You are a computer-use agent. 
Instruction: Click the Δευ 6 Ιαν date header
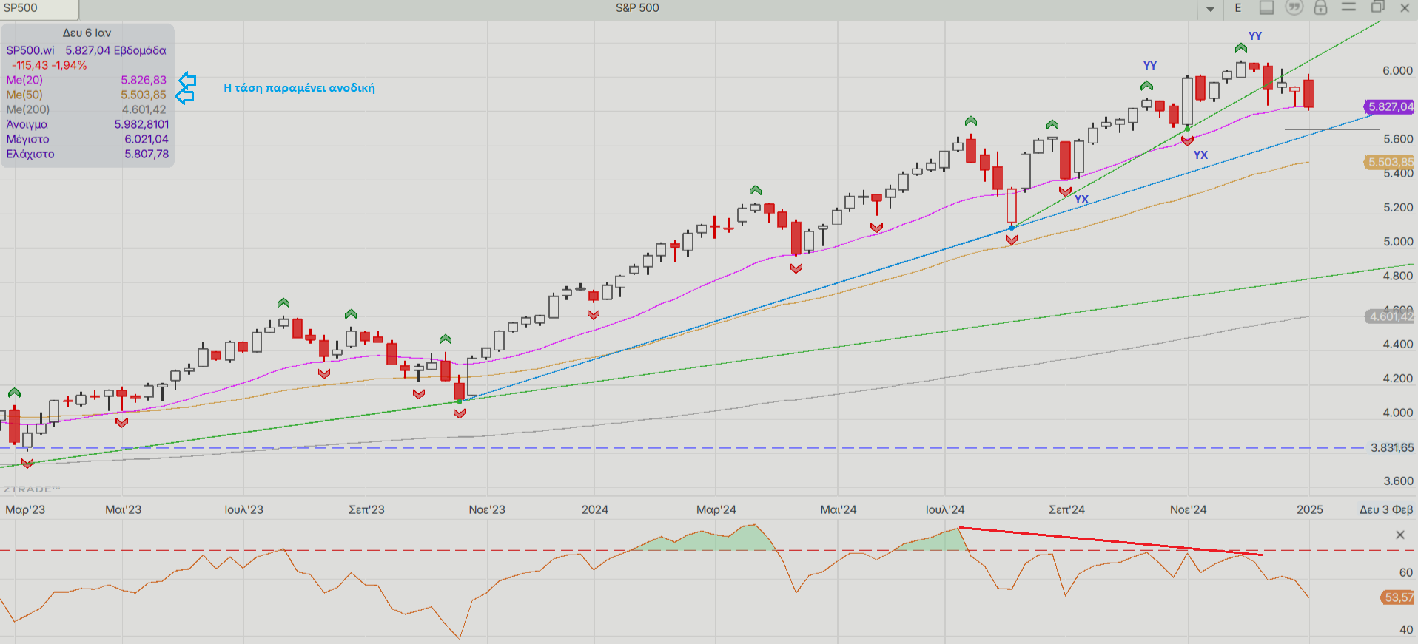[x=87, y=33]
